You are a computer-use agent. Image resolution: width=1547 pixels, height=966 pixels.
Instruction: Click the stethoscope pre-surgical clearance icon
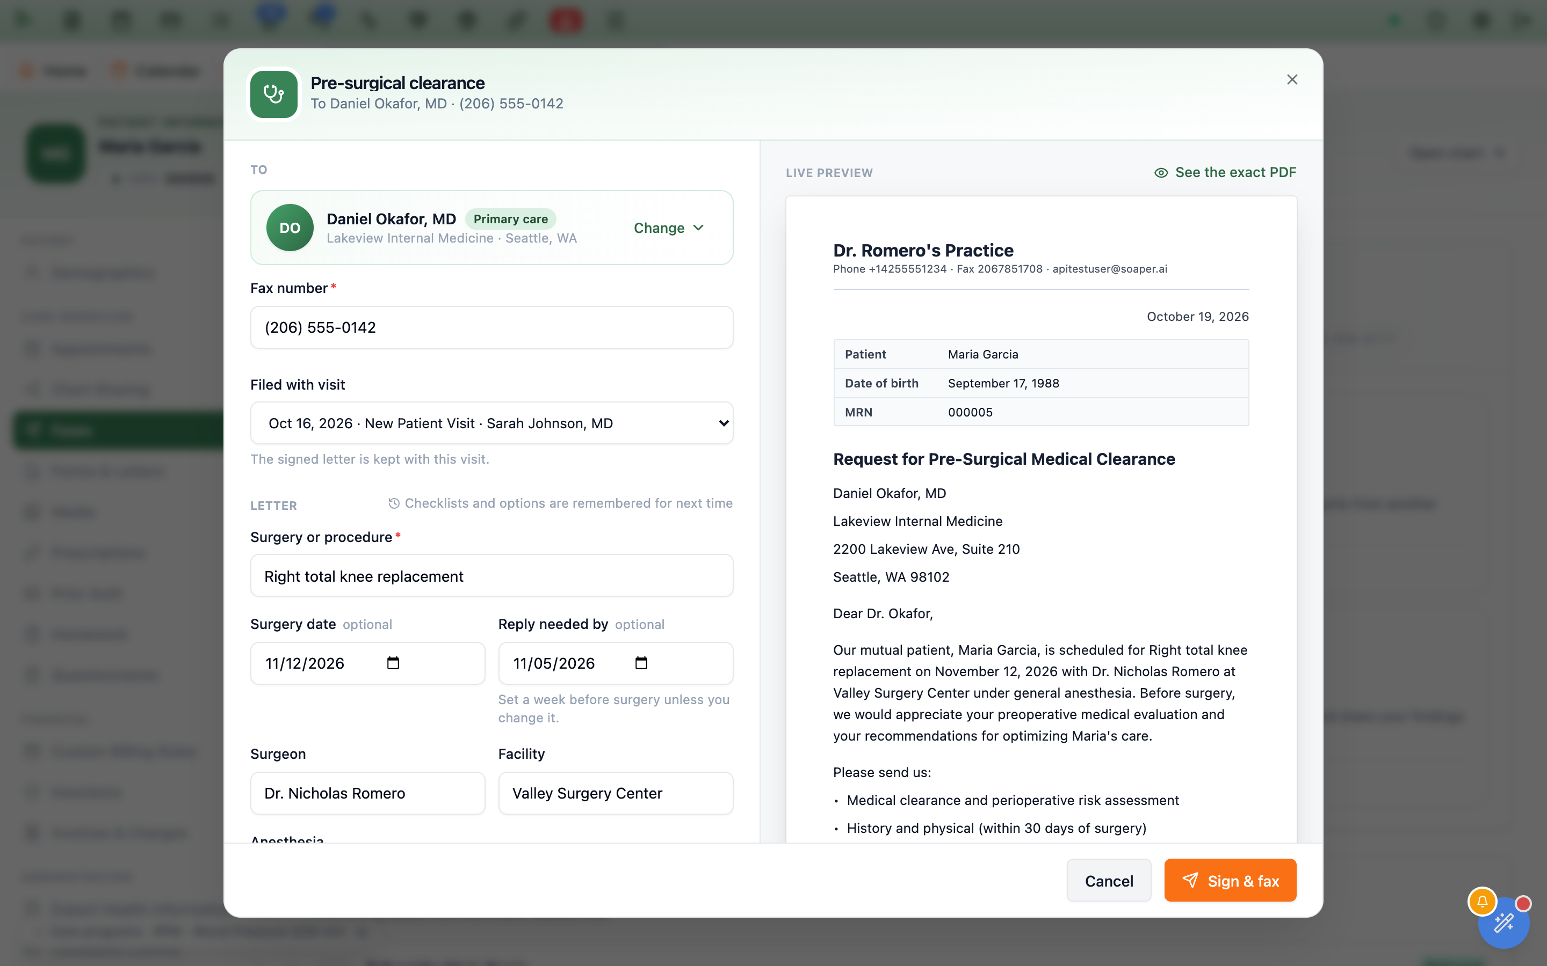click(273, 94)
